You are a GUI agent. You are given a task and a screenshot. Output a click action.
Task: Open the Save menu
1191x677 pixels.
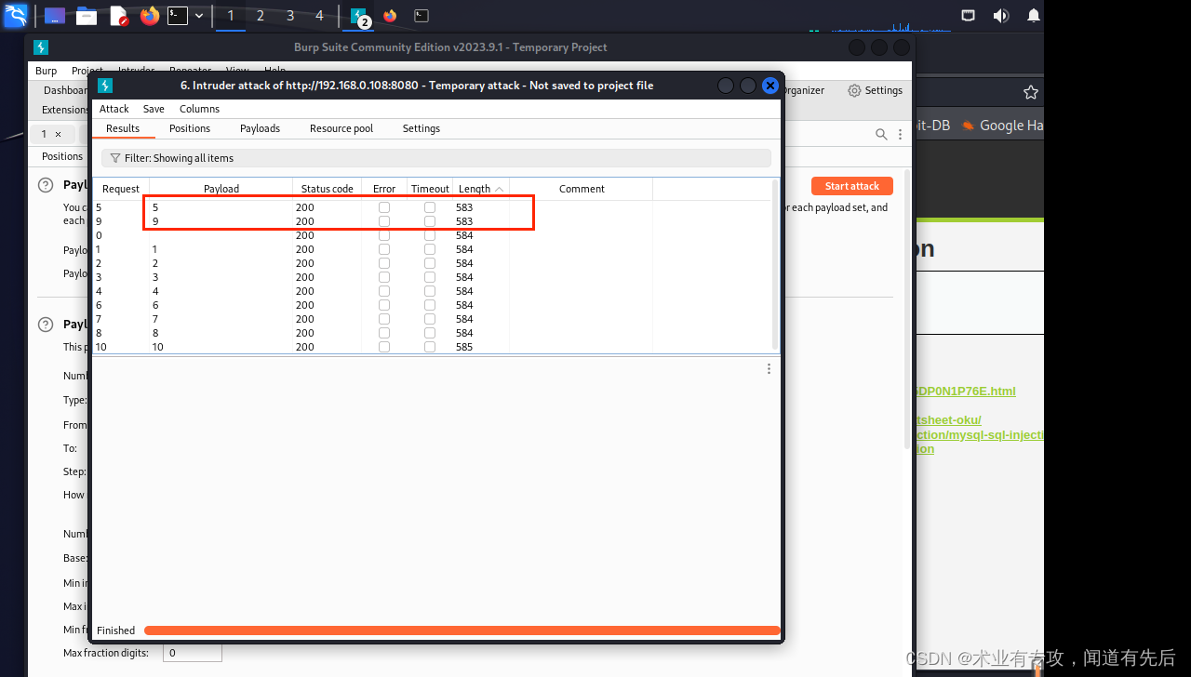point(154,109)
